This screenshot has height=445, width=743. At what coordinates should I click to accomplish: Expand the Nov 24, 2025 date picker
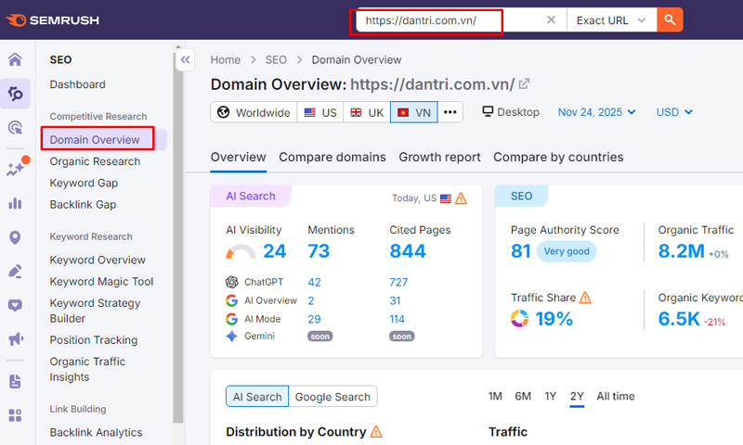tap(596, 112)
